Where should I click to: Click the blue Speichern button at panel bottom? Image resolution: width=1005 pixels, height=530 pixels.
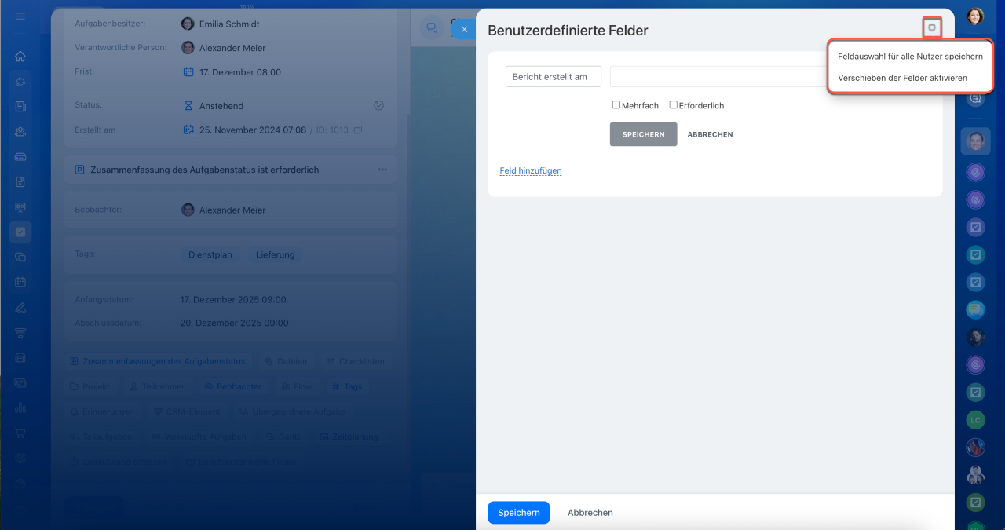tap(519, 513)
